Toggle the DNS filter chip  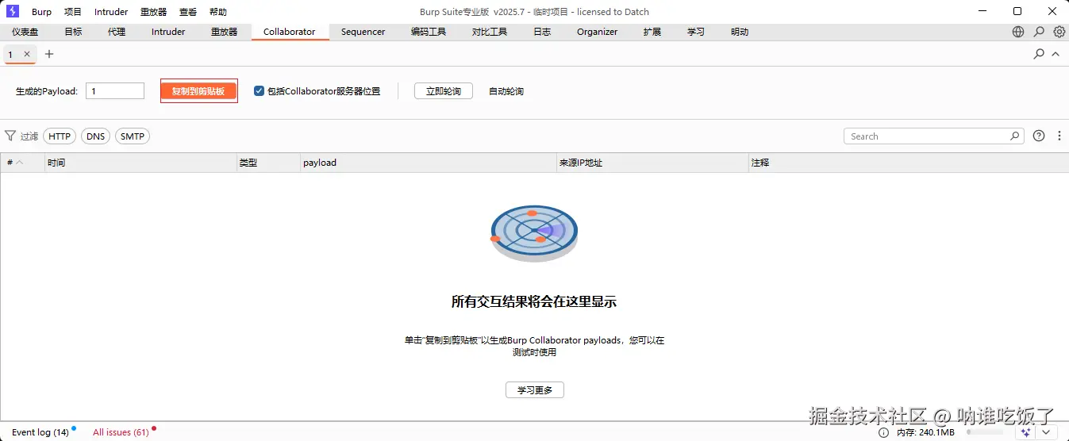pyautogui.click(x=95, y=136)
